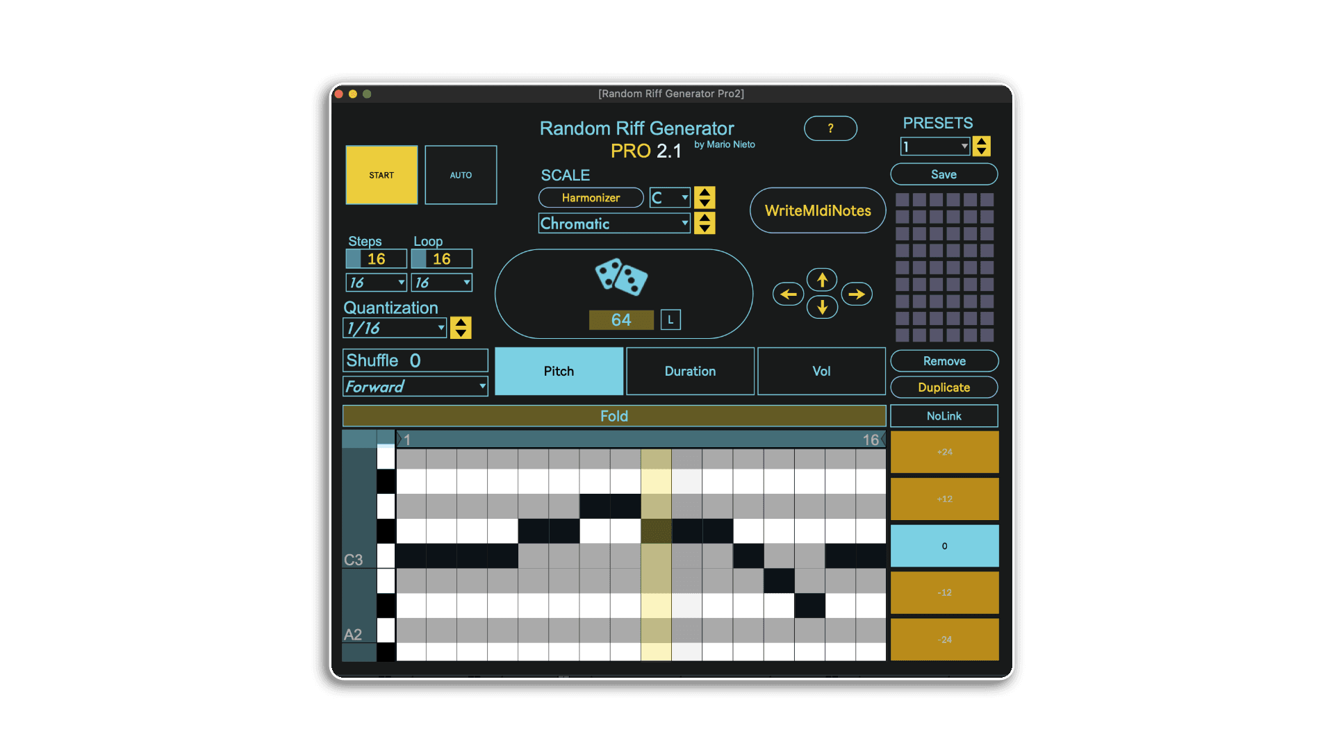This screenshot has height=750, width=1334.
Task: Step the presets number arrows
Action: (981, 147)
